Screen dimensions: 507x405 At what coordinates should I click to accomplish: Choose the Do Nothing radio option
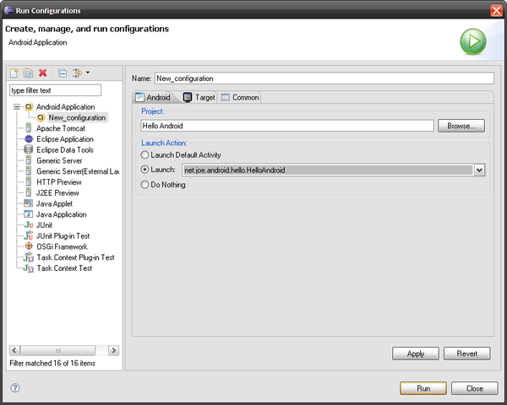click(145, 185)
